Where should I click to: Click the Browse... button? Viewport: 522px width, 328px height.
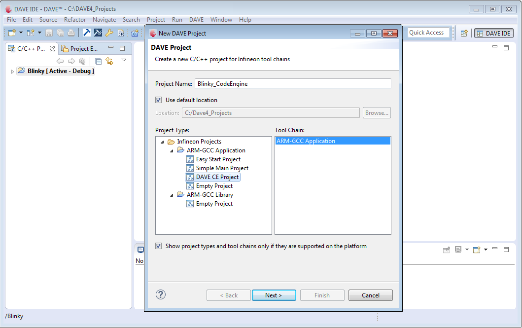tap(377, 113)
